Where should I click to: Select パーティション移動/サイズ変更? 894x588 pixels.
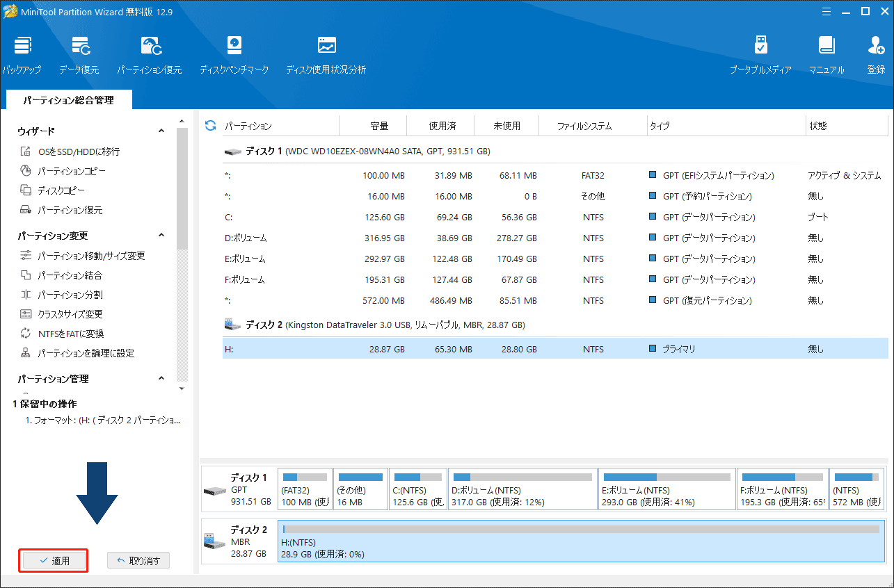[82, 256]
